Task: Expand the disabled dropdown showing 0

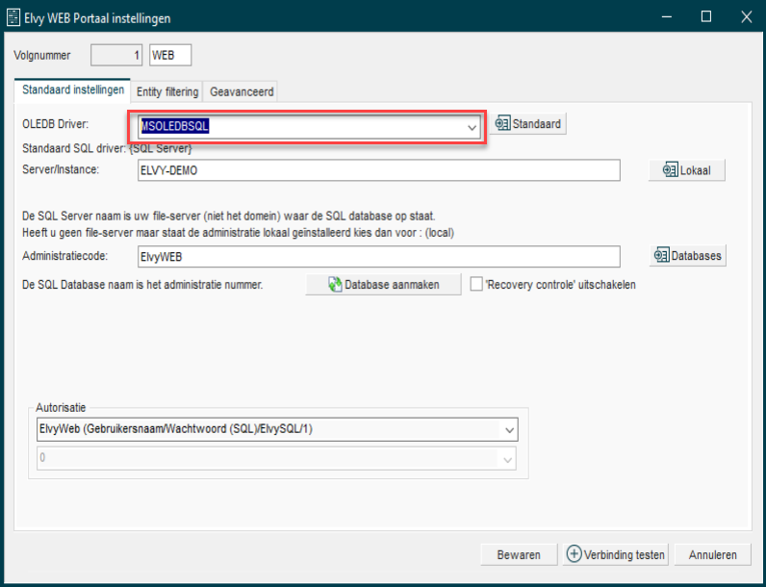Action: 508,459
